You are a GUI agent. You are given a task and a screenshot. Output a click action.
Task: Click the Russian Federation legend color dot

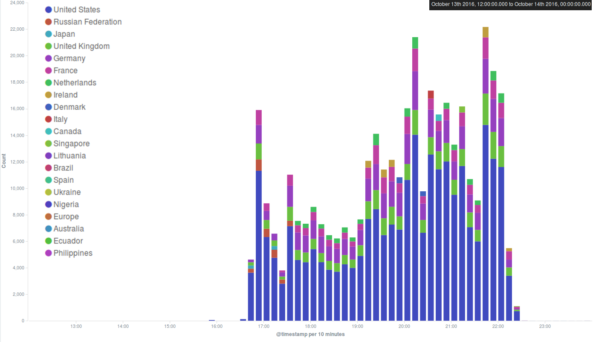click(49, 22)
